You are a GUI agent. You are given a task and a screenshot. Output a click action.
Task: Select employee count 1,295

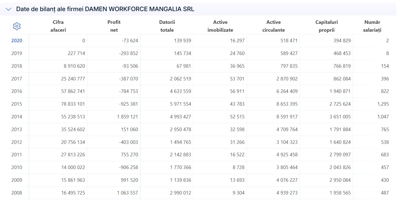(383, 104)
